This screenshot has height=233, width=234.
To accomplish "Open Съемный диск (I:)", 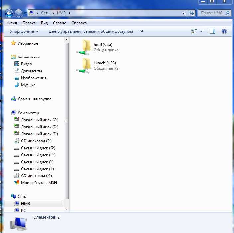I will click(x=37, y=162).
